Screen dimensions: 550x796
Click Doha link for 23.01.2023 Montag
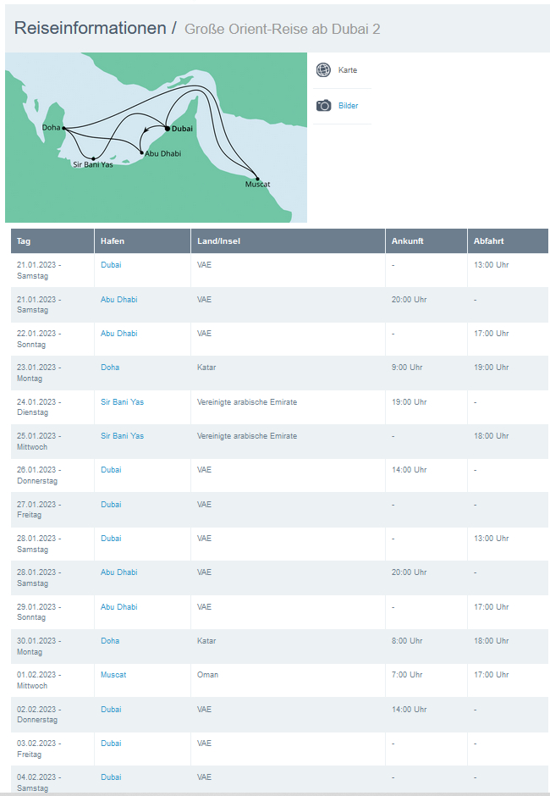[110, 368]
